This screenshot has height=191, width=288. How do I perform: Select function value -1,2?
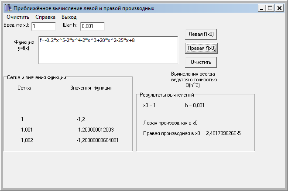click(x=81, y=119)
